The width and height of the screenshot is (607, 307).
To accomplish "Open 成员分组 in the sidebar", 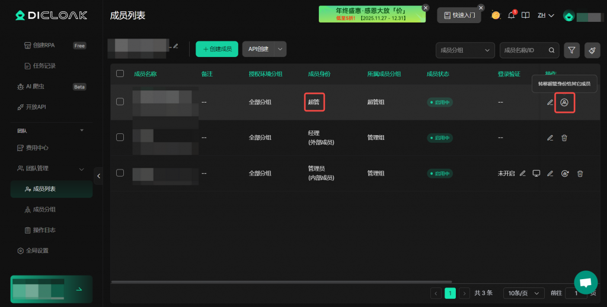I will click(44, 209).
